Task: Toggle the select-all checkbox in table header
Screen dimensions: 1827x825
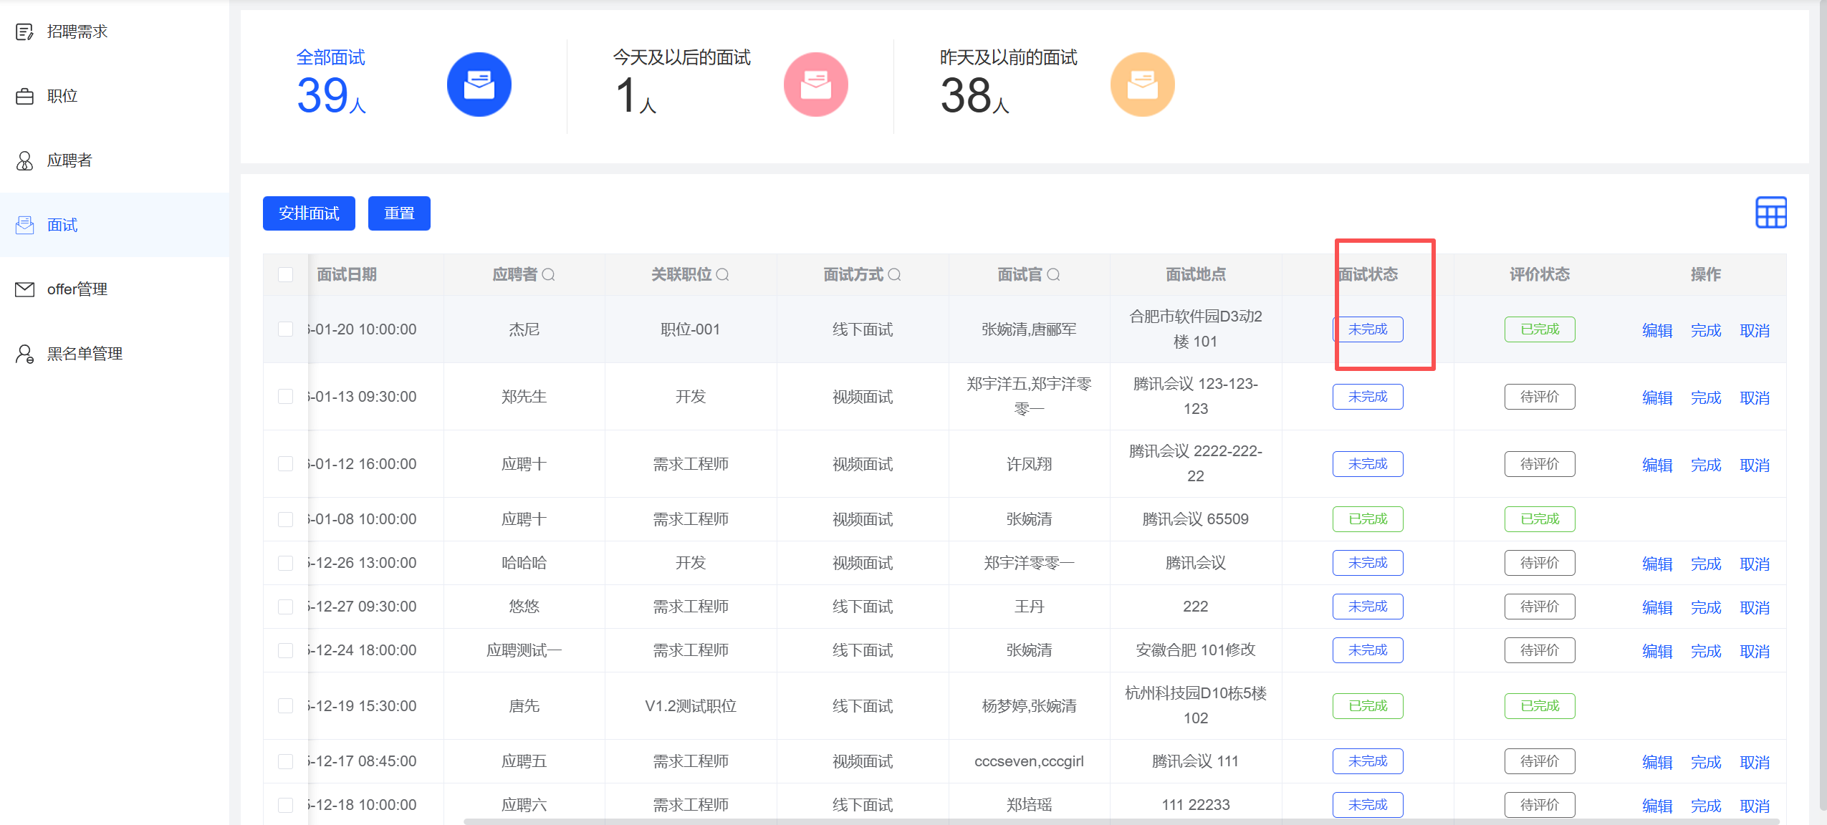Action: click(285, 274)
